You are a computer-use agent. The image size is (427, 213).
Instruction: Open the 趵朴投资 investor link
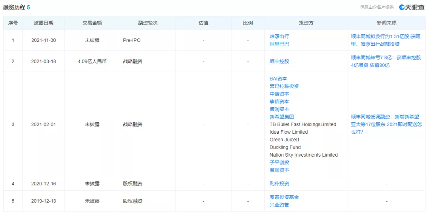pyautogui.click(x=279, y=184)
